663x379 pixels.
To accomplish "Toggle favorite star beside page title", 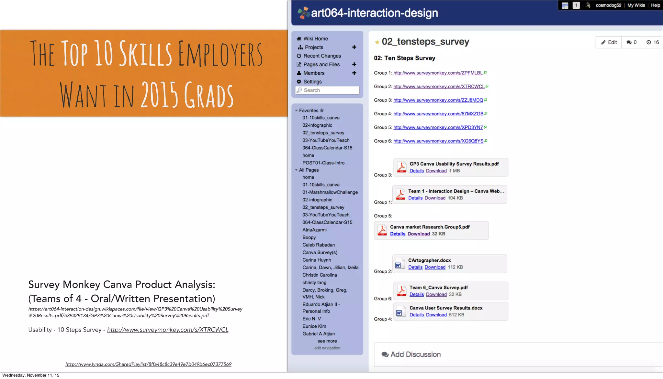I will pos(377,42).
